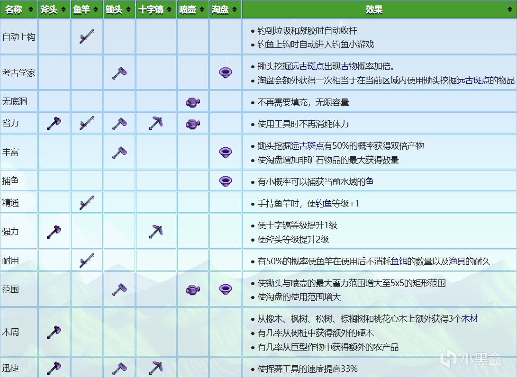Click the pan icon in 丰富 row
Viewport: 517px width, 378px height.
point(226,152)
